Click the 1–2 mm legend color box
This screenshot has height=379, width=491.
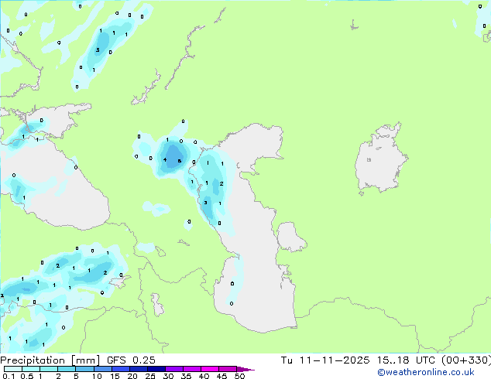[x=49, y=369]
